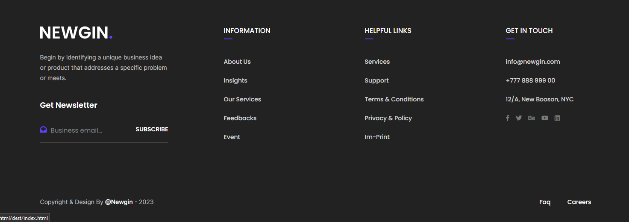Click the purple envelope icon
The height and width of the screenshot is (222, 629).
coord(43,129)
